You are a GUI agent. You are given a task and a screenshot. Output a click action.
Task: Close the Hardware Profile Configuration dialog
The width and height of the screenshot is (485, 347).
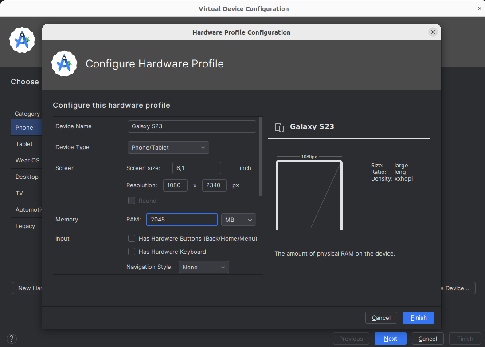[433, 32]
